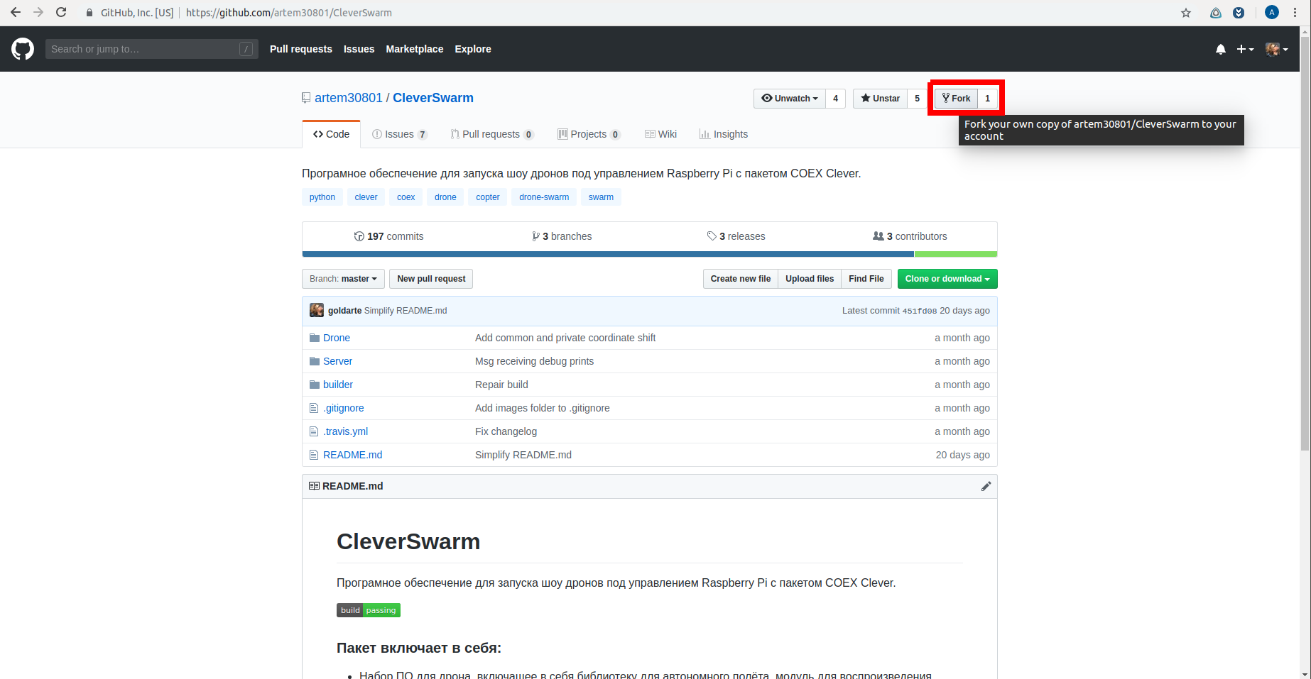Click the GitHub Octocat logo

(23, 49)
